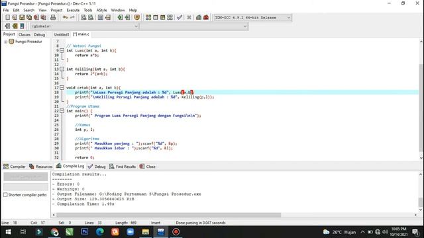
Task: Open the File menu
Action: pos(6,11)
